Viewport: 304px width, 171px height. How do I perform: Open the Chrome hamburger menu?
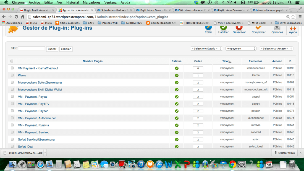pos(300,17)
